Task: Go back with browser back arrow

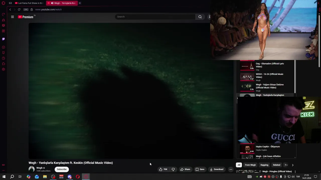Action: point(10,9)
